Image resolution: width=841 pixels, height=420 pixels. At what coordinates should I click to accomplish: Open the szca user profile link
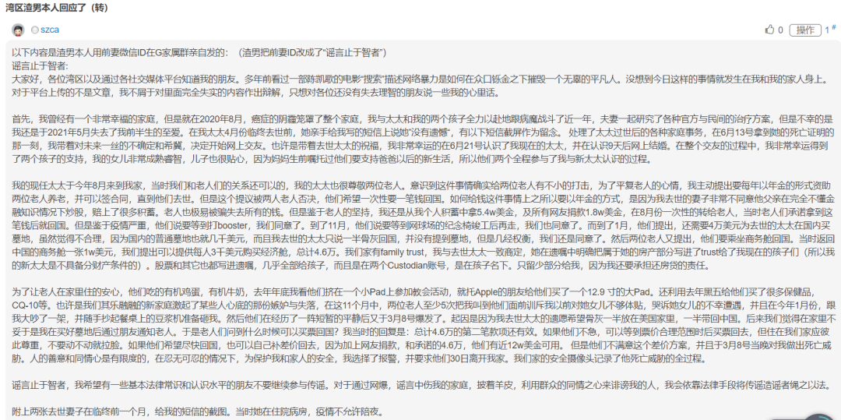(x=49, y=30)
